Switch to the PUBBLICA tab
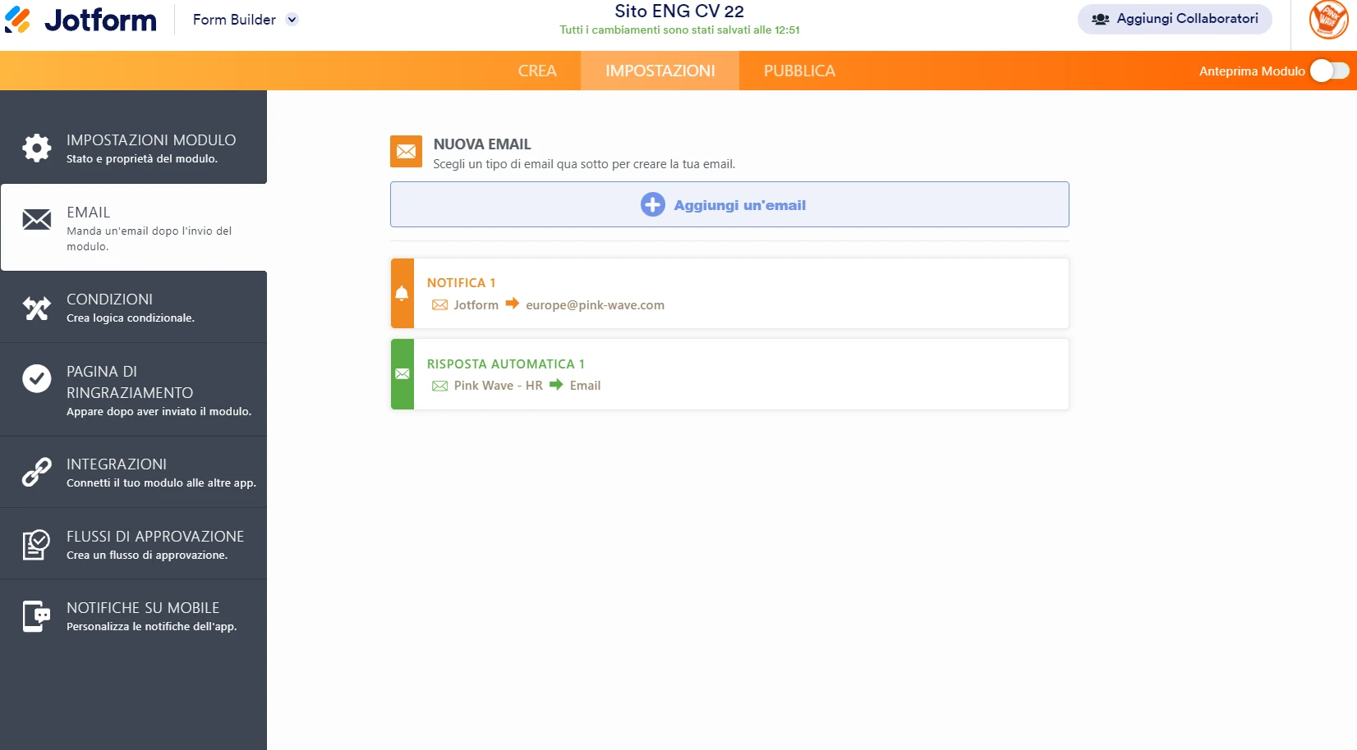Screen dimensions: 1357x750 798,71
